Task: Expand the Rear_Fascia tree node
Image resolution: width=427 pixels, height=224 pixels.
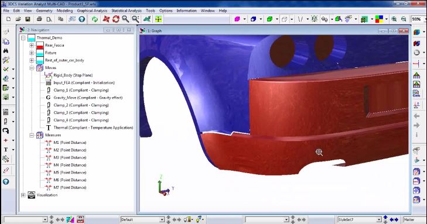Action: tap(32, 46)
